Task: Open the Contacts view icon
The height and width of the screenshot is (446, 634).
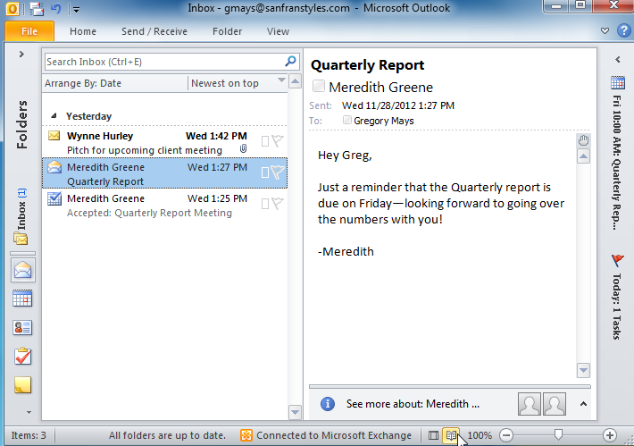Action: pyautogui.click(x=22, y=328)
